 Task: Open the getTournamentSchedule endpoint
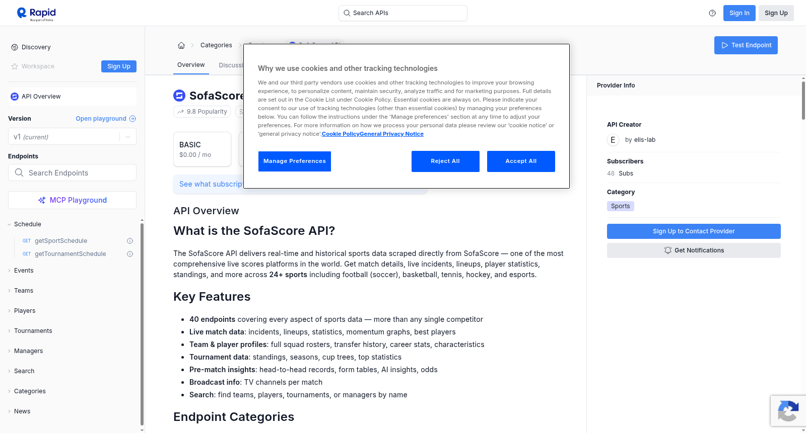coord(71,254)
